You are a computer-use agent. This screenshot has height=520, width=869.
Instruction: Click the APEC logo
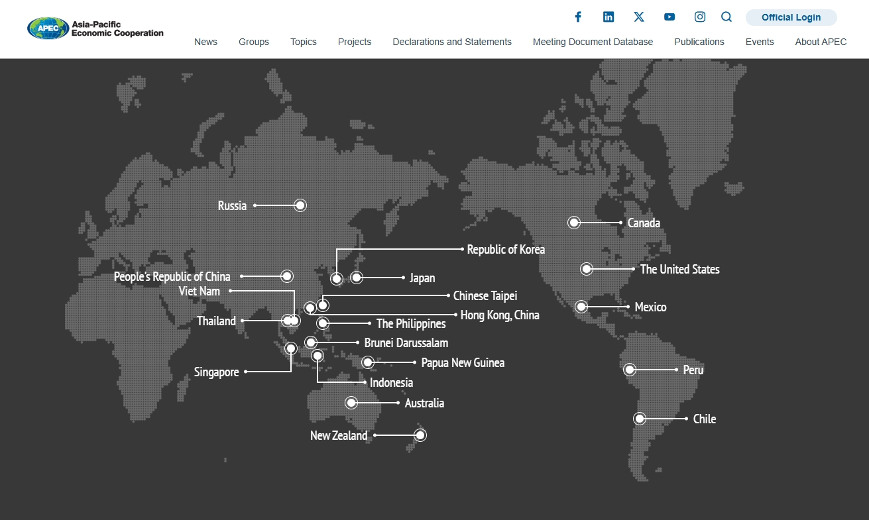[95, 28]
